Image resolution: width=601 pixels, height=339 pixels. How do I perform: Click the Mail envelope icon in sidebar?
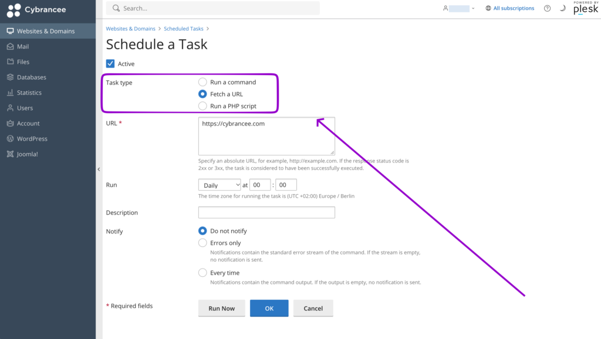click(x=11, y=46)
